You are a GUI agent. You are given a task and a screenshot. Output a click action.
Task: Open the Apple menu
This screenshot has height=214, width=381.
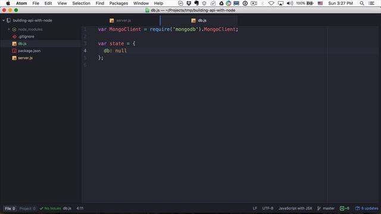point(8,3)
